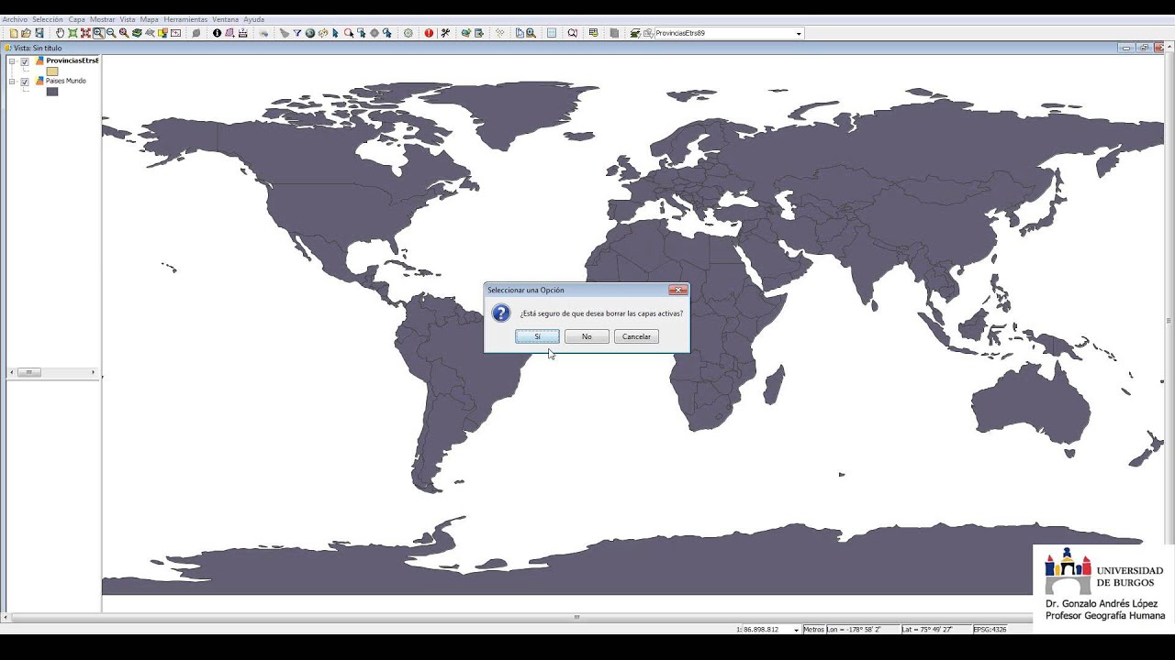
Task: Click the Cancelar button in dialog
Action: (x=636, y=336)
